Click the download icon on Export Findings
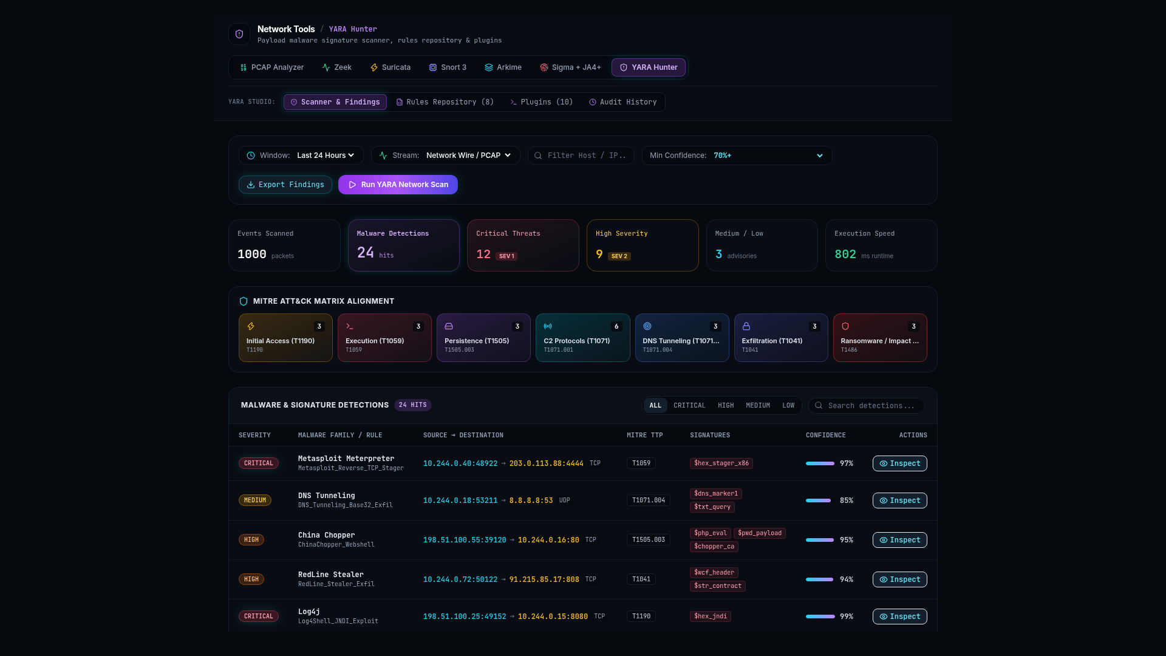This screenshot has height=656, width=1166. 251,185
